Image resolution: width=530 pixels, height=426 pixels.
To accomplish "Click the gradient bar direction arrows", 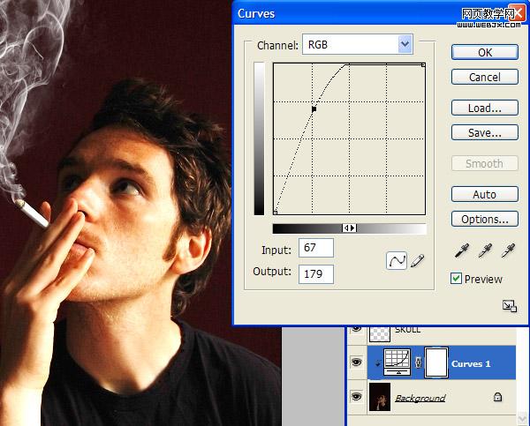I will (x=349, y=228).
